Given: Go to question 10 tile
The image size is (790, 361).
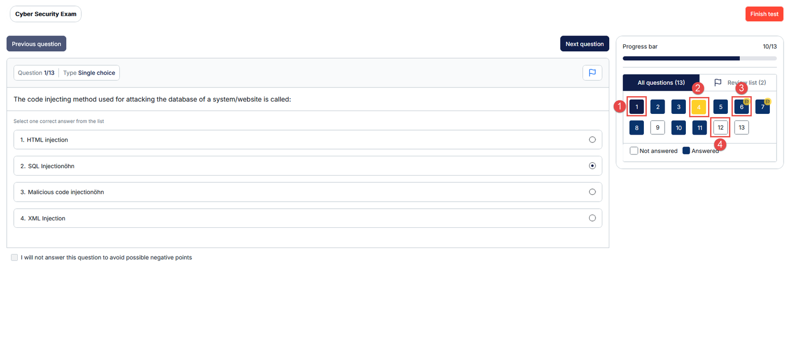Looking at the screenshot, I should 679,128.
